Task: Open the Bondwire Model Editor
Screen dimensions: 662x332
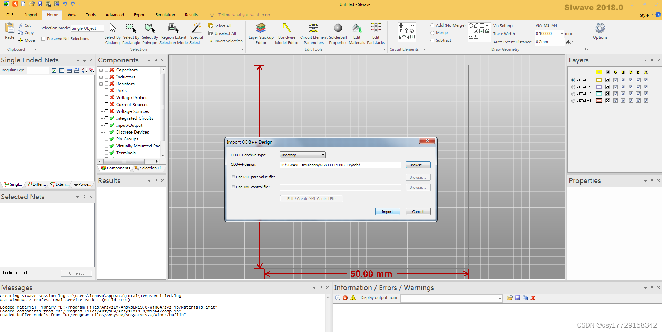Action: pos(287,34)
